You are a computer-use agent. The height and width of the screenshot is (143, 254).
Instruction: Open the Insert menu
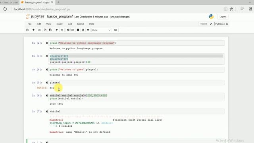coord(60,24)
